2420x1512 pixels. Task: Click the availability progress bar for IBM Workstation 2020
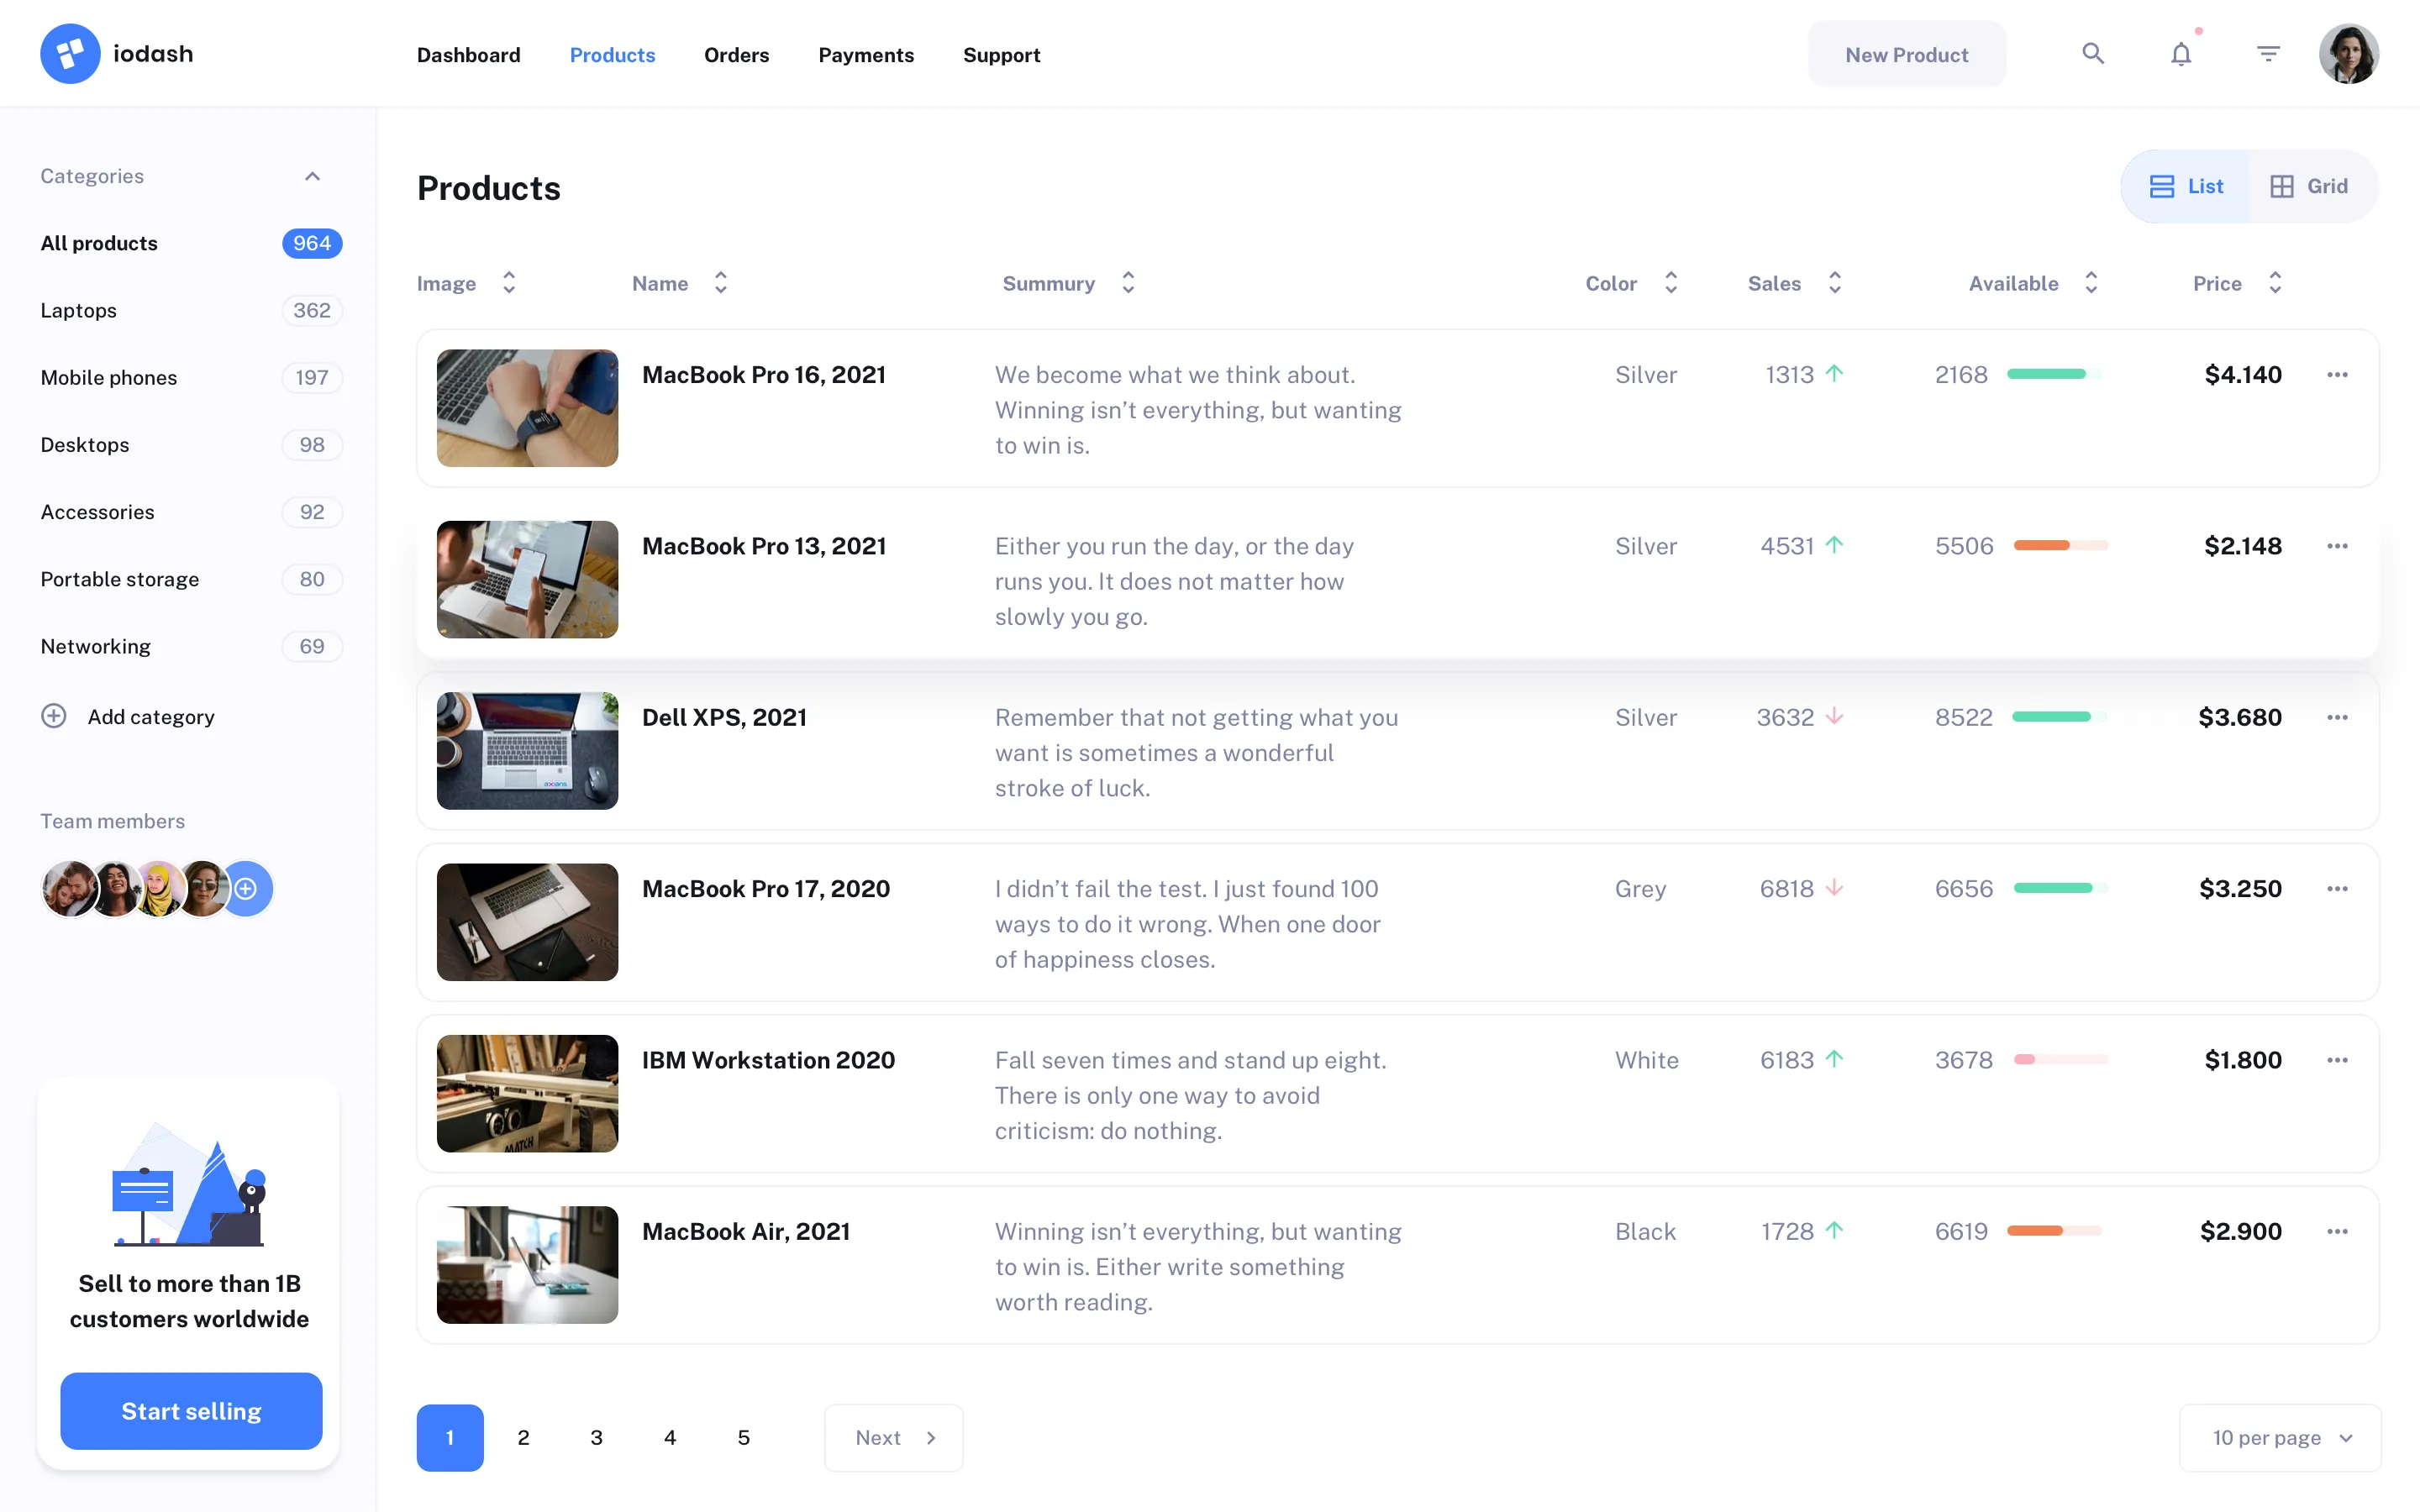pos(2060,1060)
